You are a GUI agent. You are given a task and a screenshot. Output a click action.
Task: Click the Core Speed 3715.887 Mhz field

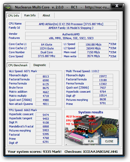tap(47, 56)
